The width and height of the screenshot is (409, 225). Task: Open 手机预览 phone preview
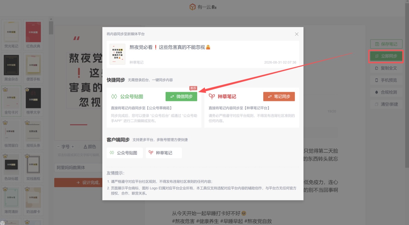(386, 80)
